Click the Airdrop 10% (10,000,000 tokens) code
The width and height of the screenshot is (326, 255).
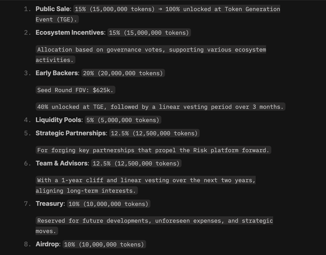click(x=104, y=245)
